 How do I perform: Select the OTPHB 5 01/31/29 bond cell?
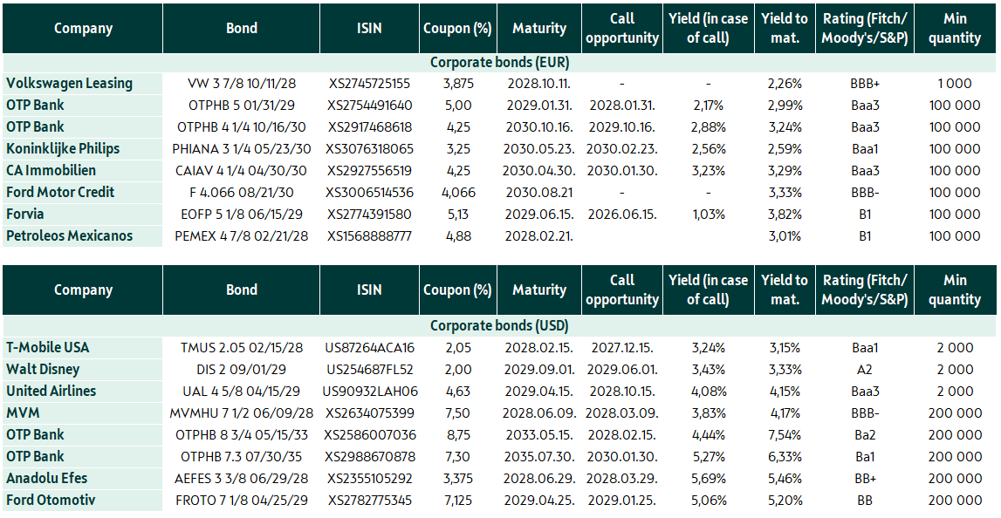[x=242, y=106]
